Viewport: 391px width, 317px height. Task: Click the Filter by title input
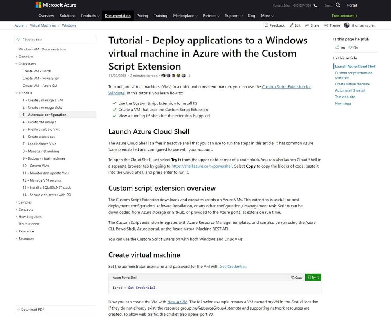click(x=55, y=40)
